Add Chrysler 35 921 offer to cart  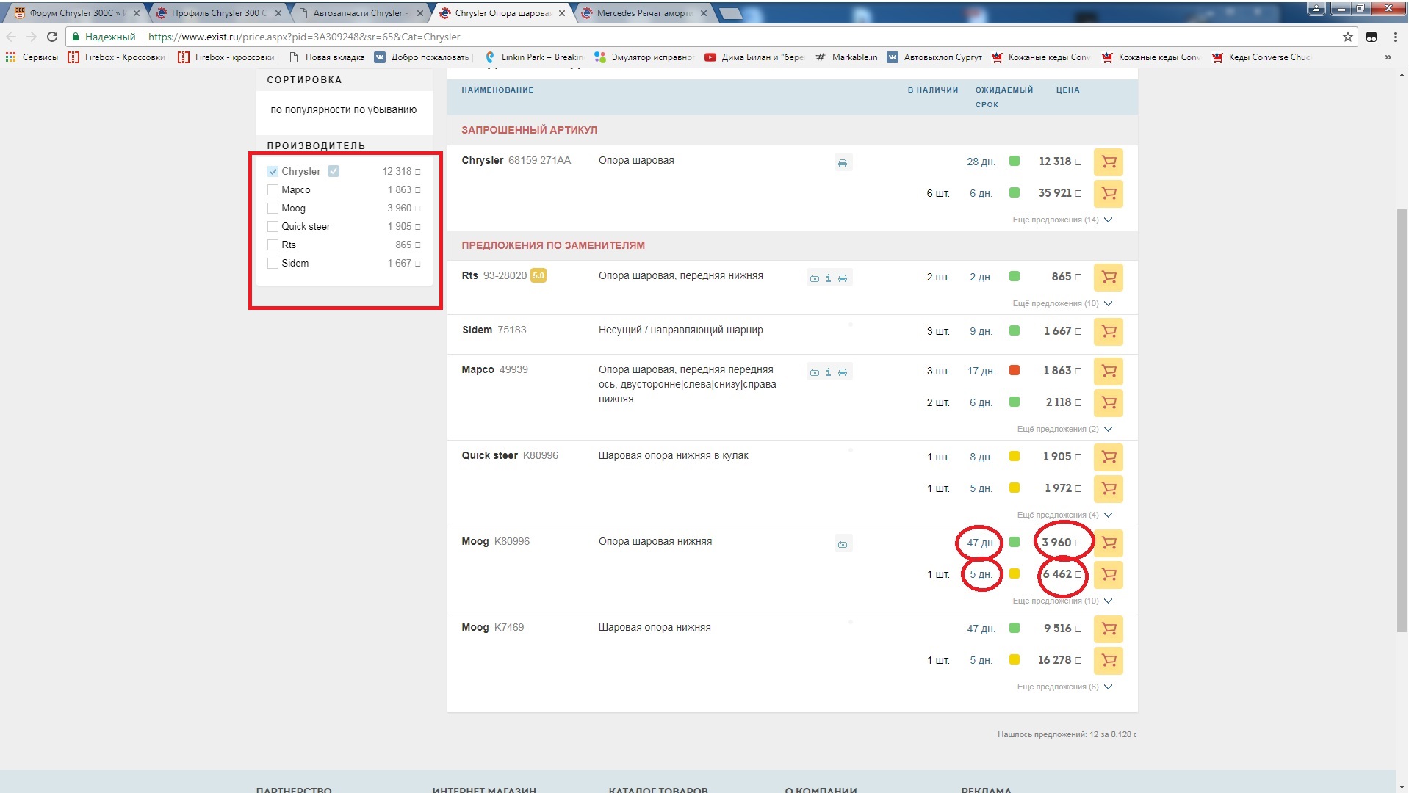pyautogui.click(x=1109, y=194)
